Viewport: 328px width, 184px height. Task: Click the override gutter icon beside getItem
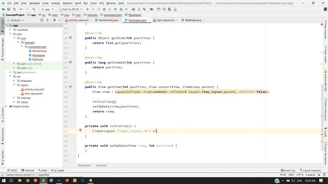click(71, 38)
